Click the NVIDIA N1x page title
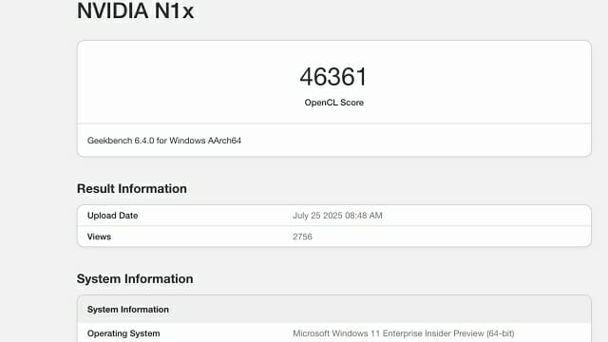 click(135, 10)
